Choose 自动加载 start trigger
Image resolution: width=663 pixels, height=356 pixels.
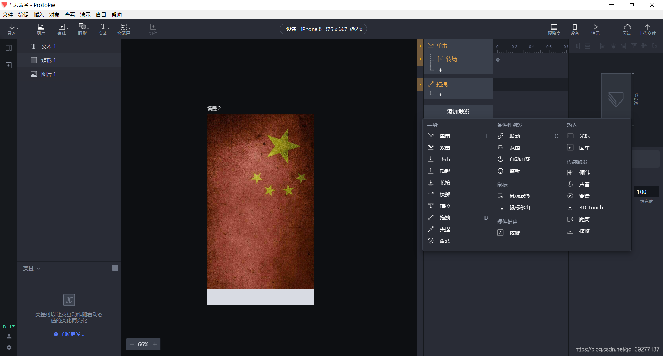coord(527,159)
